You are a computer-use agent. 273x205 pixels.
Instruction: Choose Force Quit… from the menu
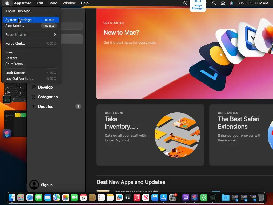coord(31,43)
